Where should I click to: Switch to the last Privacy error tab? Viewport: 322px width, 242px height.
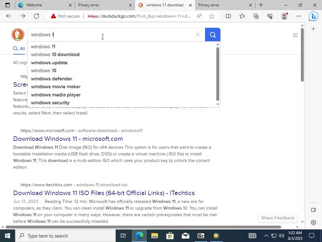(225, 5)
